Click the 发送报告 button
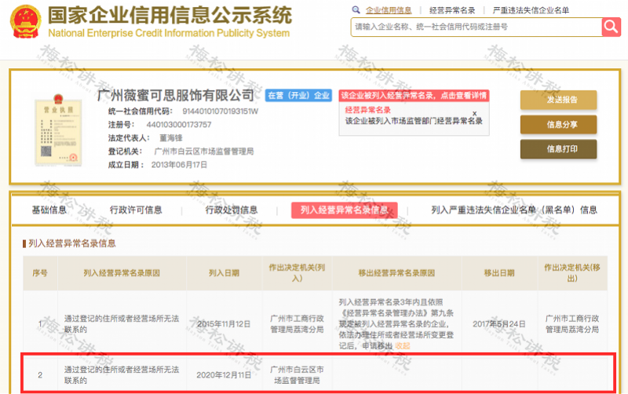The width and height of the screenshot is (628, 394). click(558, 100)
